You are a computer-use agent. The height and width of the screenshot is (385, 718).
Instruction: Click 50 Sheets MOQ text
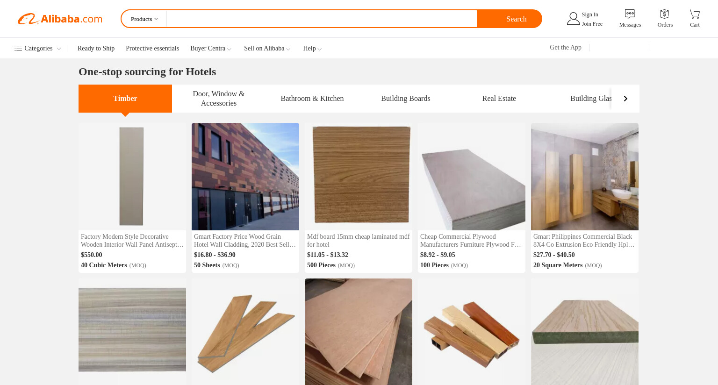click(x=216, y=265)
